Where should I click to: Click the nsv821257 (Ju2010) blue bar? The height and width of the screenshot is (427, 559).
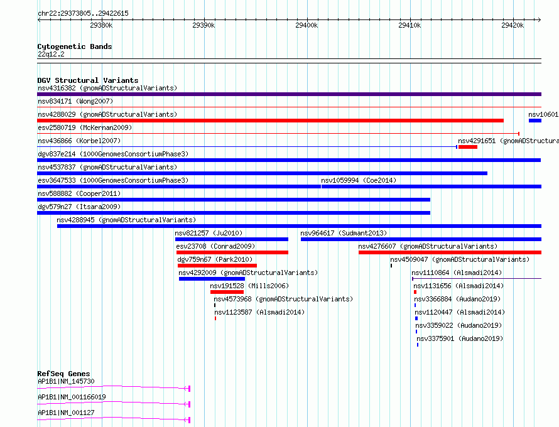tap(232, 239)
